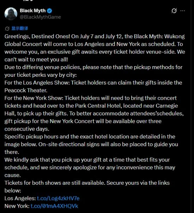
Task: Select the 'Tickets for both shows' line
Action: tap(87, 183)
